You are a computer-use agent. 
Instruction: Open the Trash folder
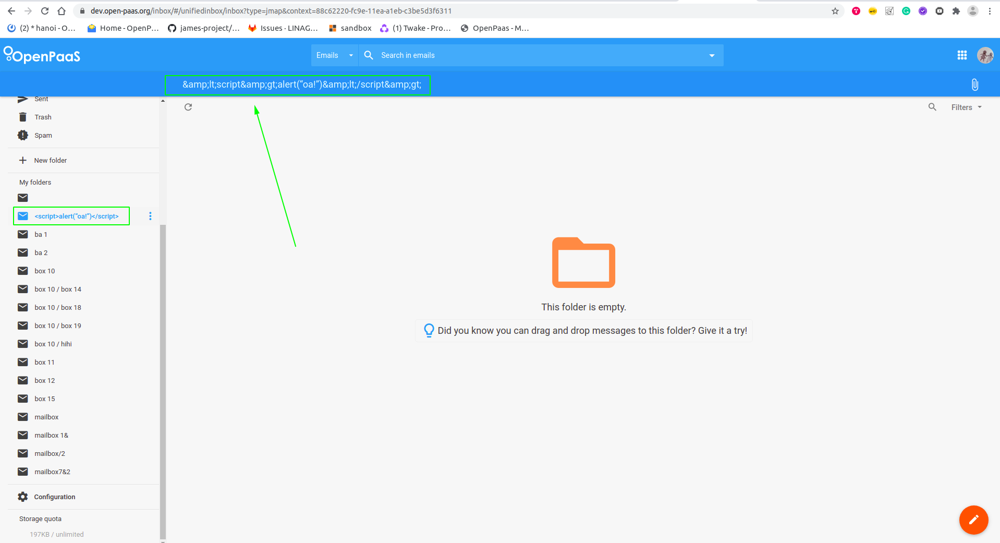tap(43, 117)
